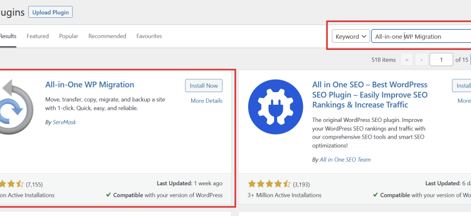The image size is (471, 216).
Task: Click the 'of 15' page count text
Action: coord(462,60)
